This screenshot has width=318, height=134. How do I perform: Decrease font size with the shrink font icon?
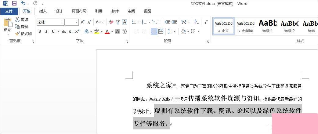[x=89, y=22]
